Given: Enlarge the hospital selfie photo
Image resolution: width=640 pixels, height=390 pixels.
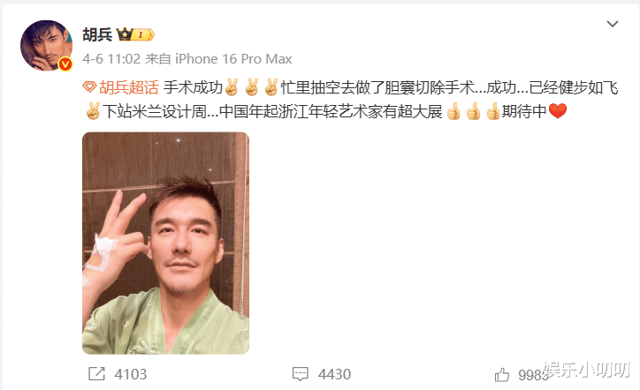Looking at the screenshot, I should tap(165, 243).
